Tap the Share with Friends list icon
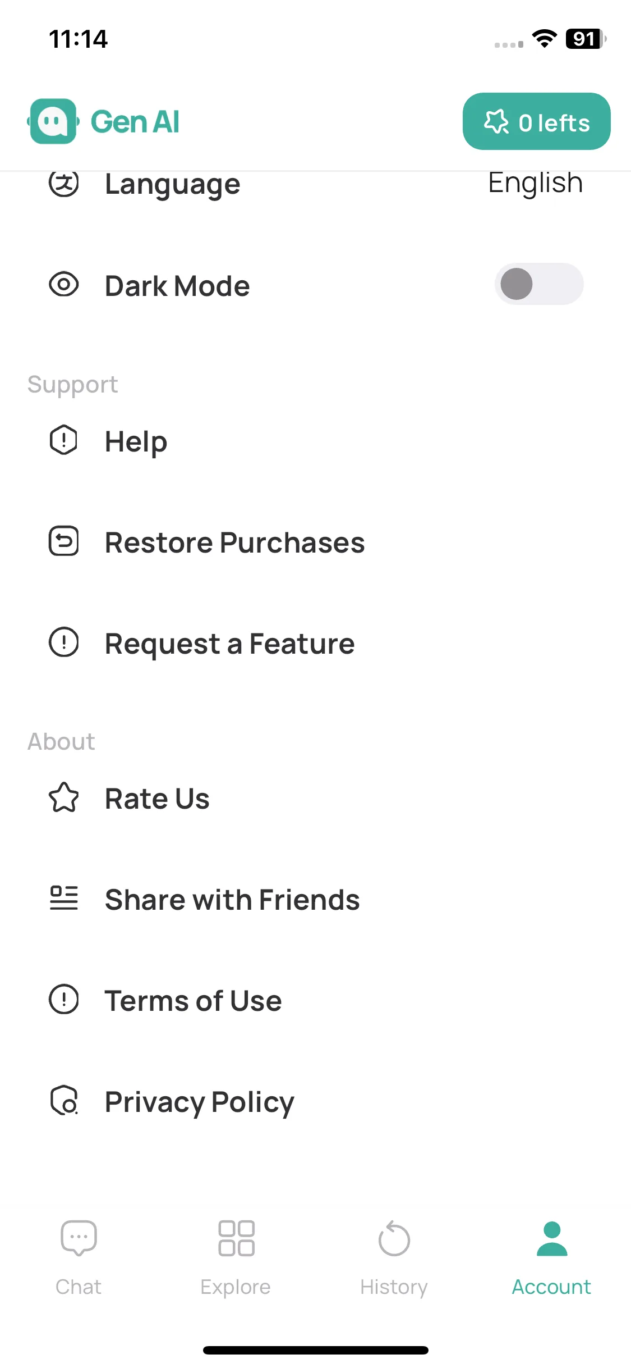Screen dimensions: 631x1368 64,898
